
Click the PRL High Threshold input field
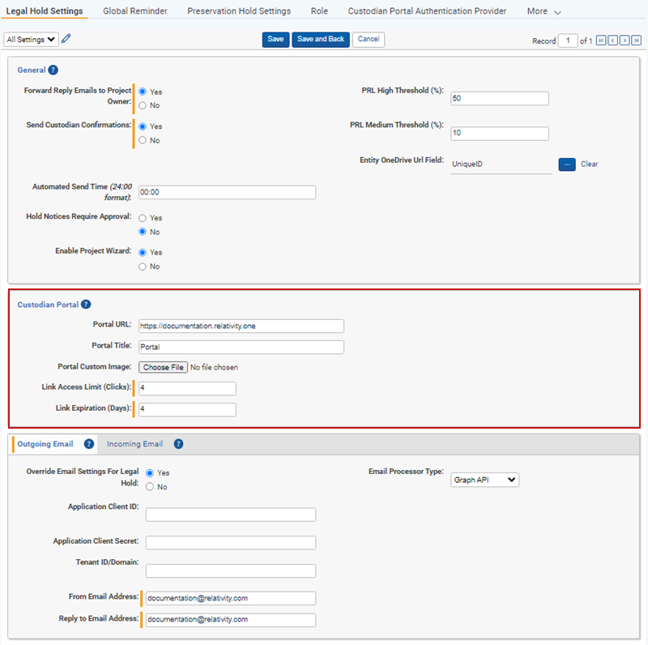[500, 98]
